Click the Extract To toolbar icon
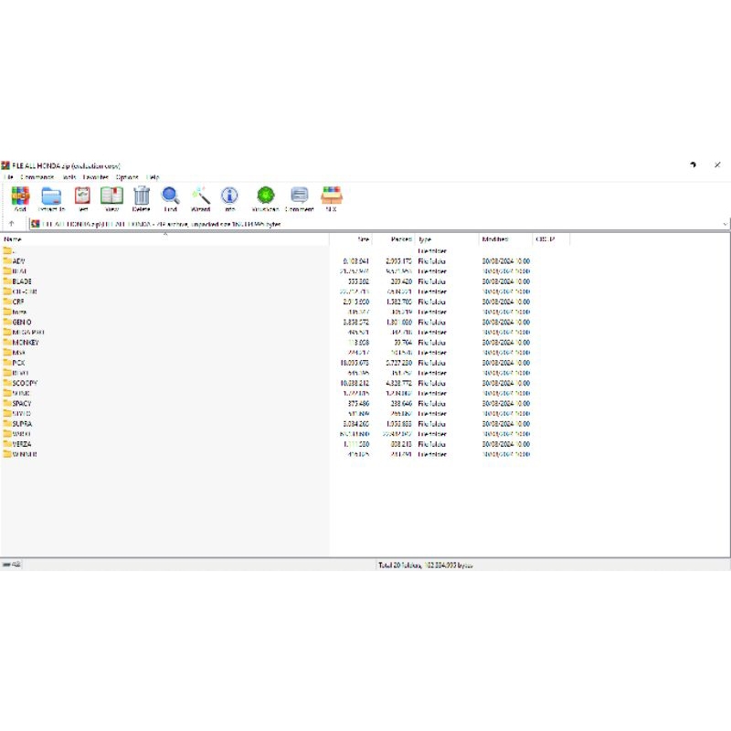731x731 pixels. pos(51,196)
